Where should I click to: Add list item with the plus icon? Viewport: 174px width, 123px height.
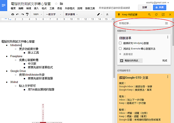click(x=120, y=54)
